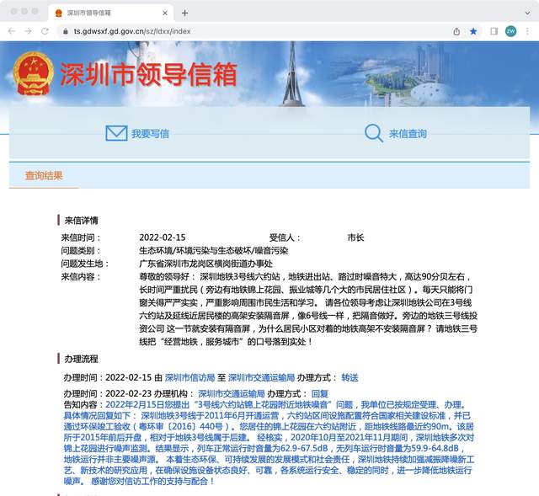
Task: Click 深圳市交通运输局 in the 回复 row
Action: [232, 393]
